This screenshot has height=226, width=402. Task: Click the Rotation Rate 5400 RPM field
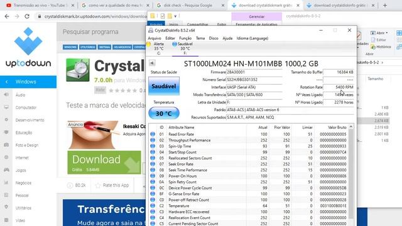pyautogui.click(x=339, y=87)
